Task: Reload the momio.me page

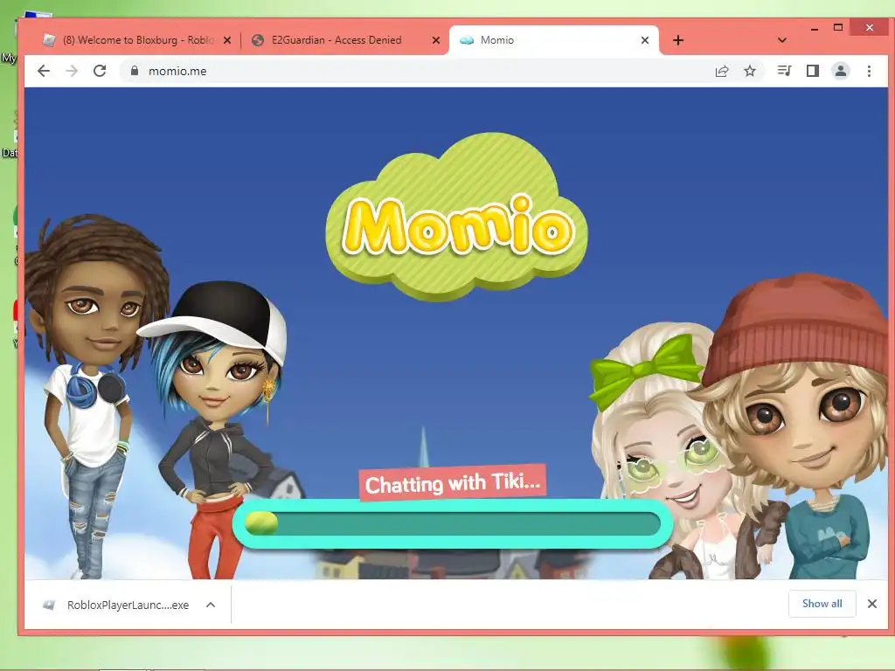Action: (x=100, y=71)
